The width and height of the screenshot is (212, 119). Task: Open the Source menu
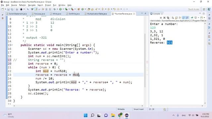[x=14, y=5]
